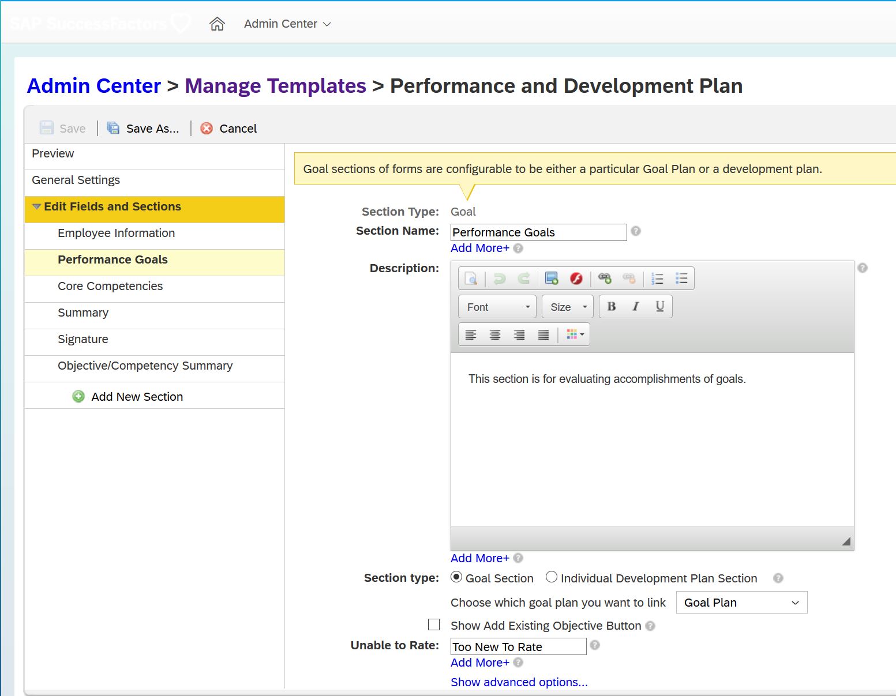Click help icon for Show Add Existing Objective
The image size is (896, 696).
pos(650,626)
